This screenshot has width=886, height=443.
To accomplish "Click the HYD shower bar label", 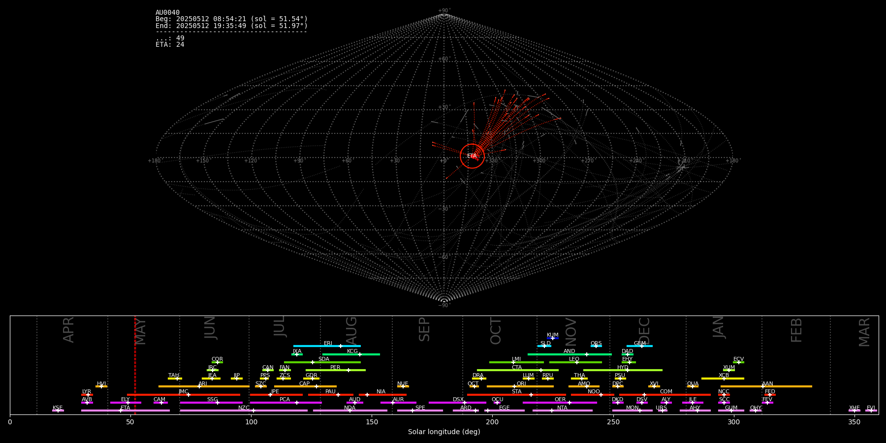I will pyautogui.click(x=623, y=368).
